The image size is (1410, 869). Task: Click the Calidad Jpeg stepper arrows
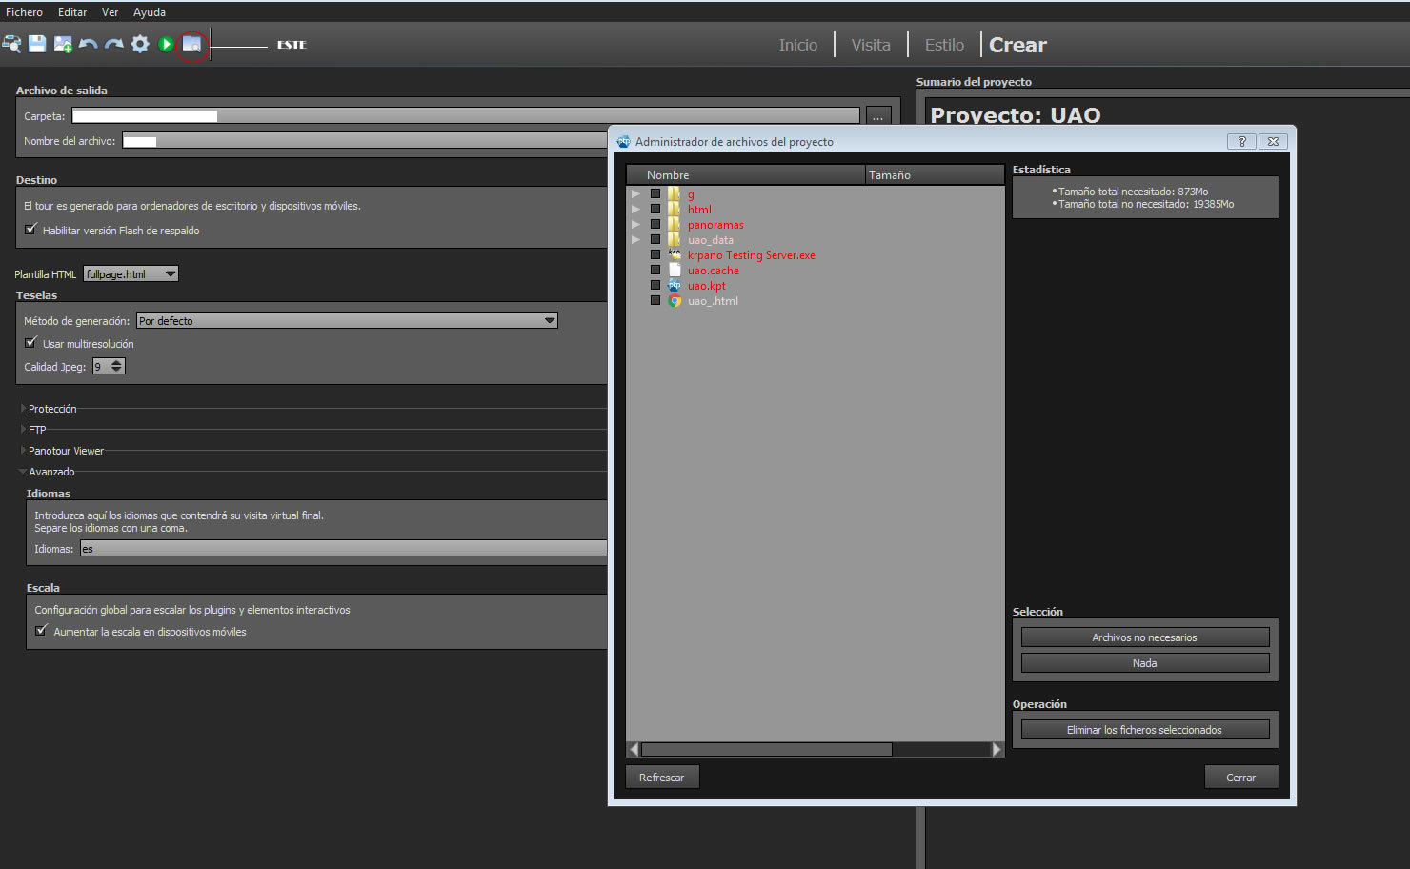tap(117, 367)
